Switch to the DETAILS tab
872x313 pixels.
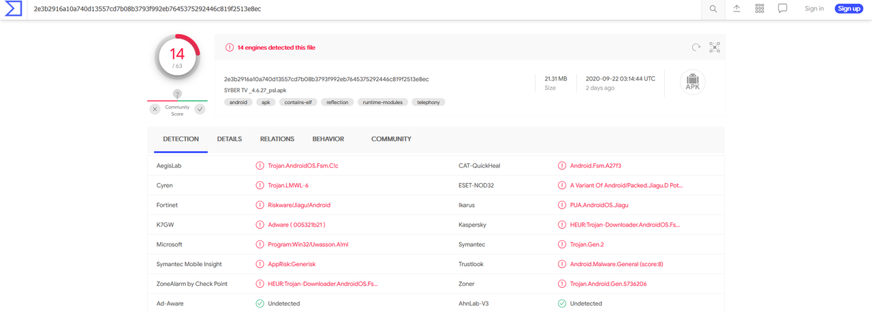(230, 139)
